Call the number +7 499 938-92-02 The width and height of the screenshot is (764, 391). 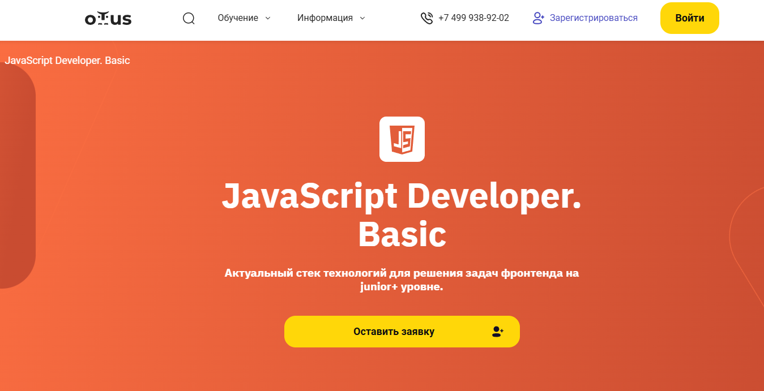pos(473,18)
